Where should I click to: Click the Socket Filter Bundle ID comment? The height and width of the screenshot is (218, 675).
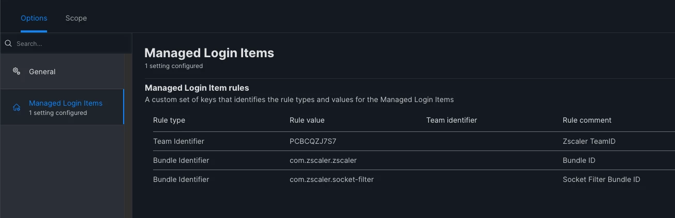coord(602,179)
